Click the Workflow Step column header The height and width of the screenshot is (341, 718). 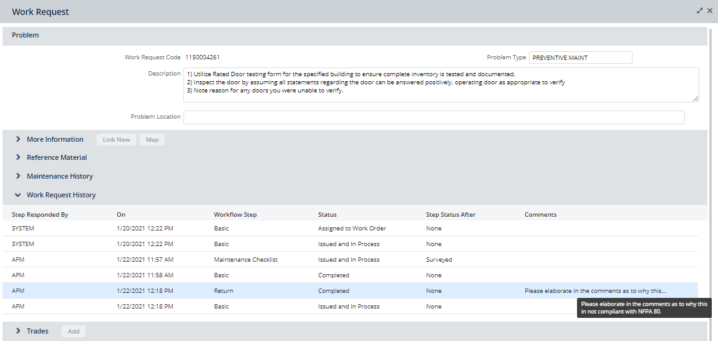tap(235, 214)
